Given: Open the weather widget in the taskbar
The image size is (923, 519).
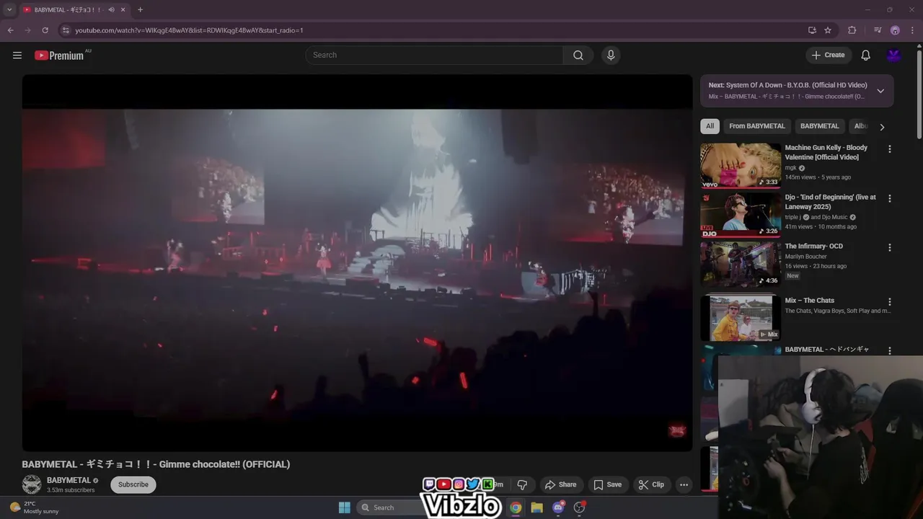Looking at the screenshot, I should pyautogui.click(x=35, y=507).
